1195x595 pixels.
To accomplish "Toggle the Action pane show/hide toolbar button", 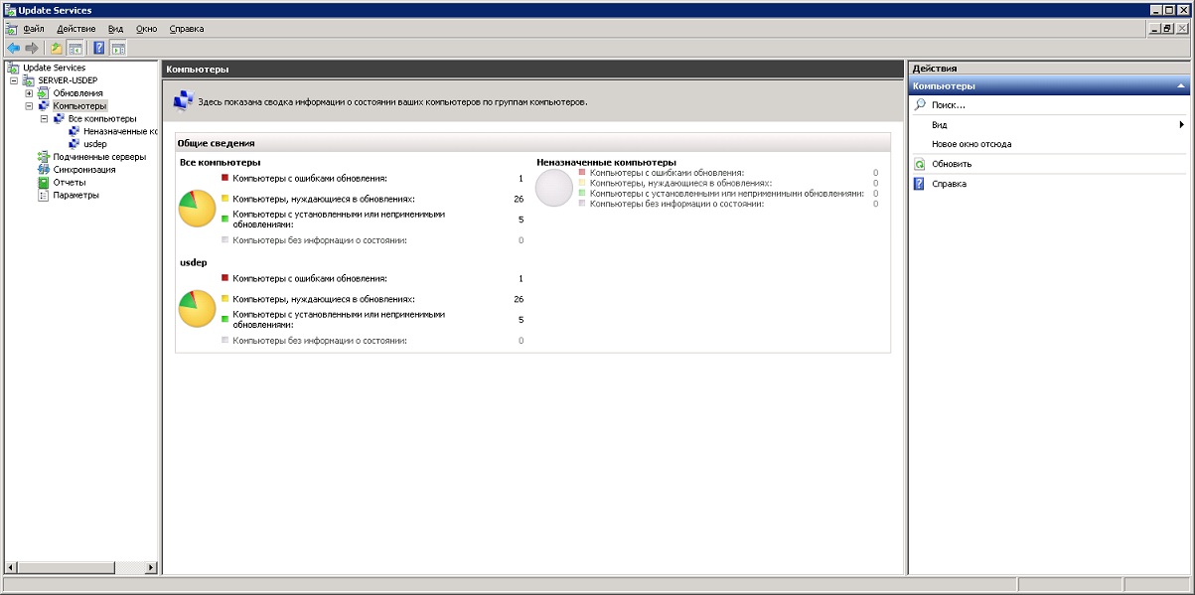I will coord(118,48).
